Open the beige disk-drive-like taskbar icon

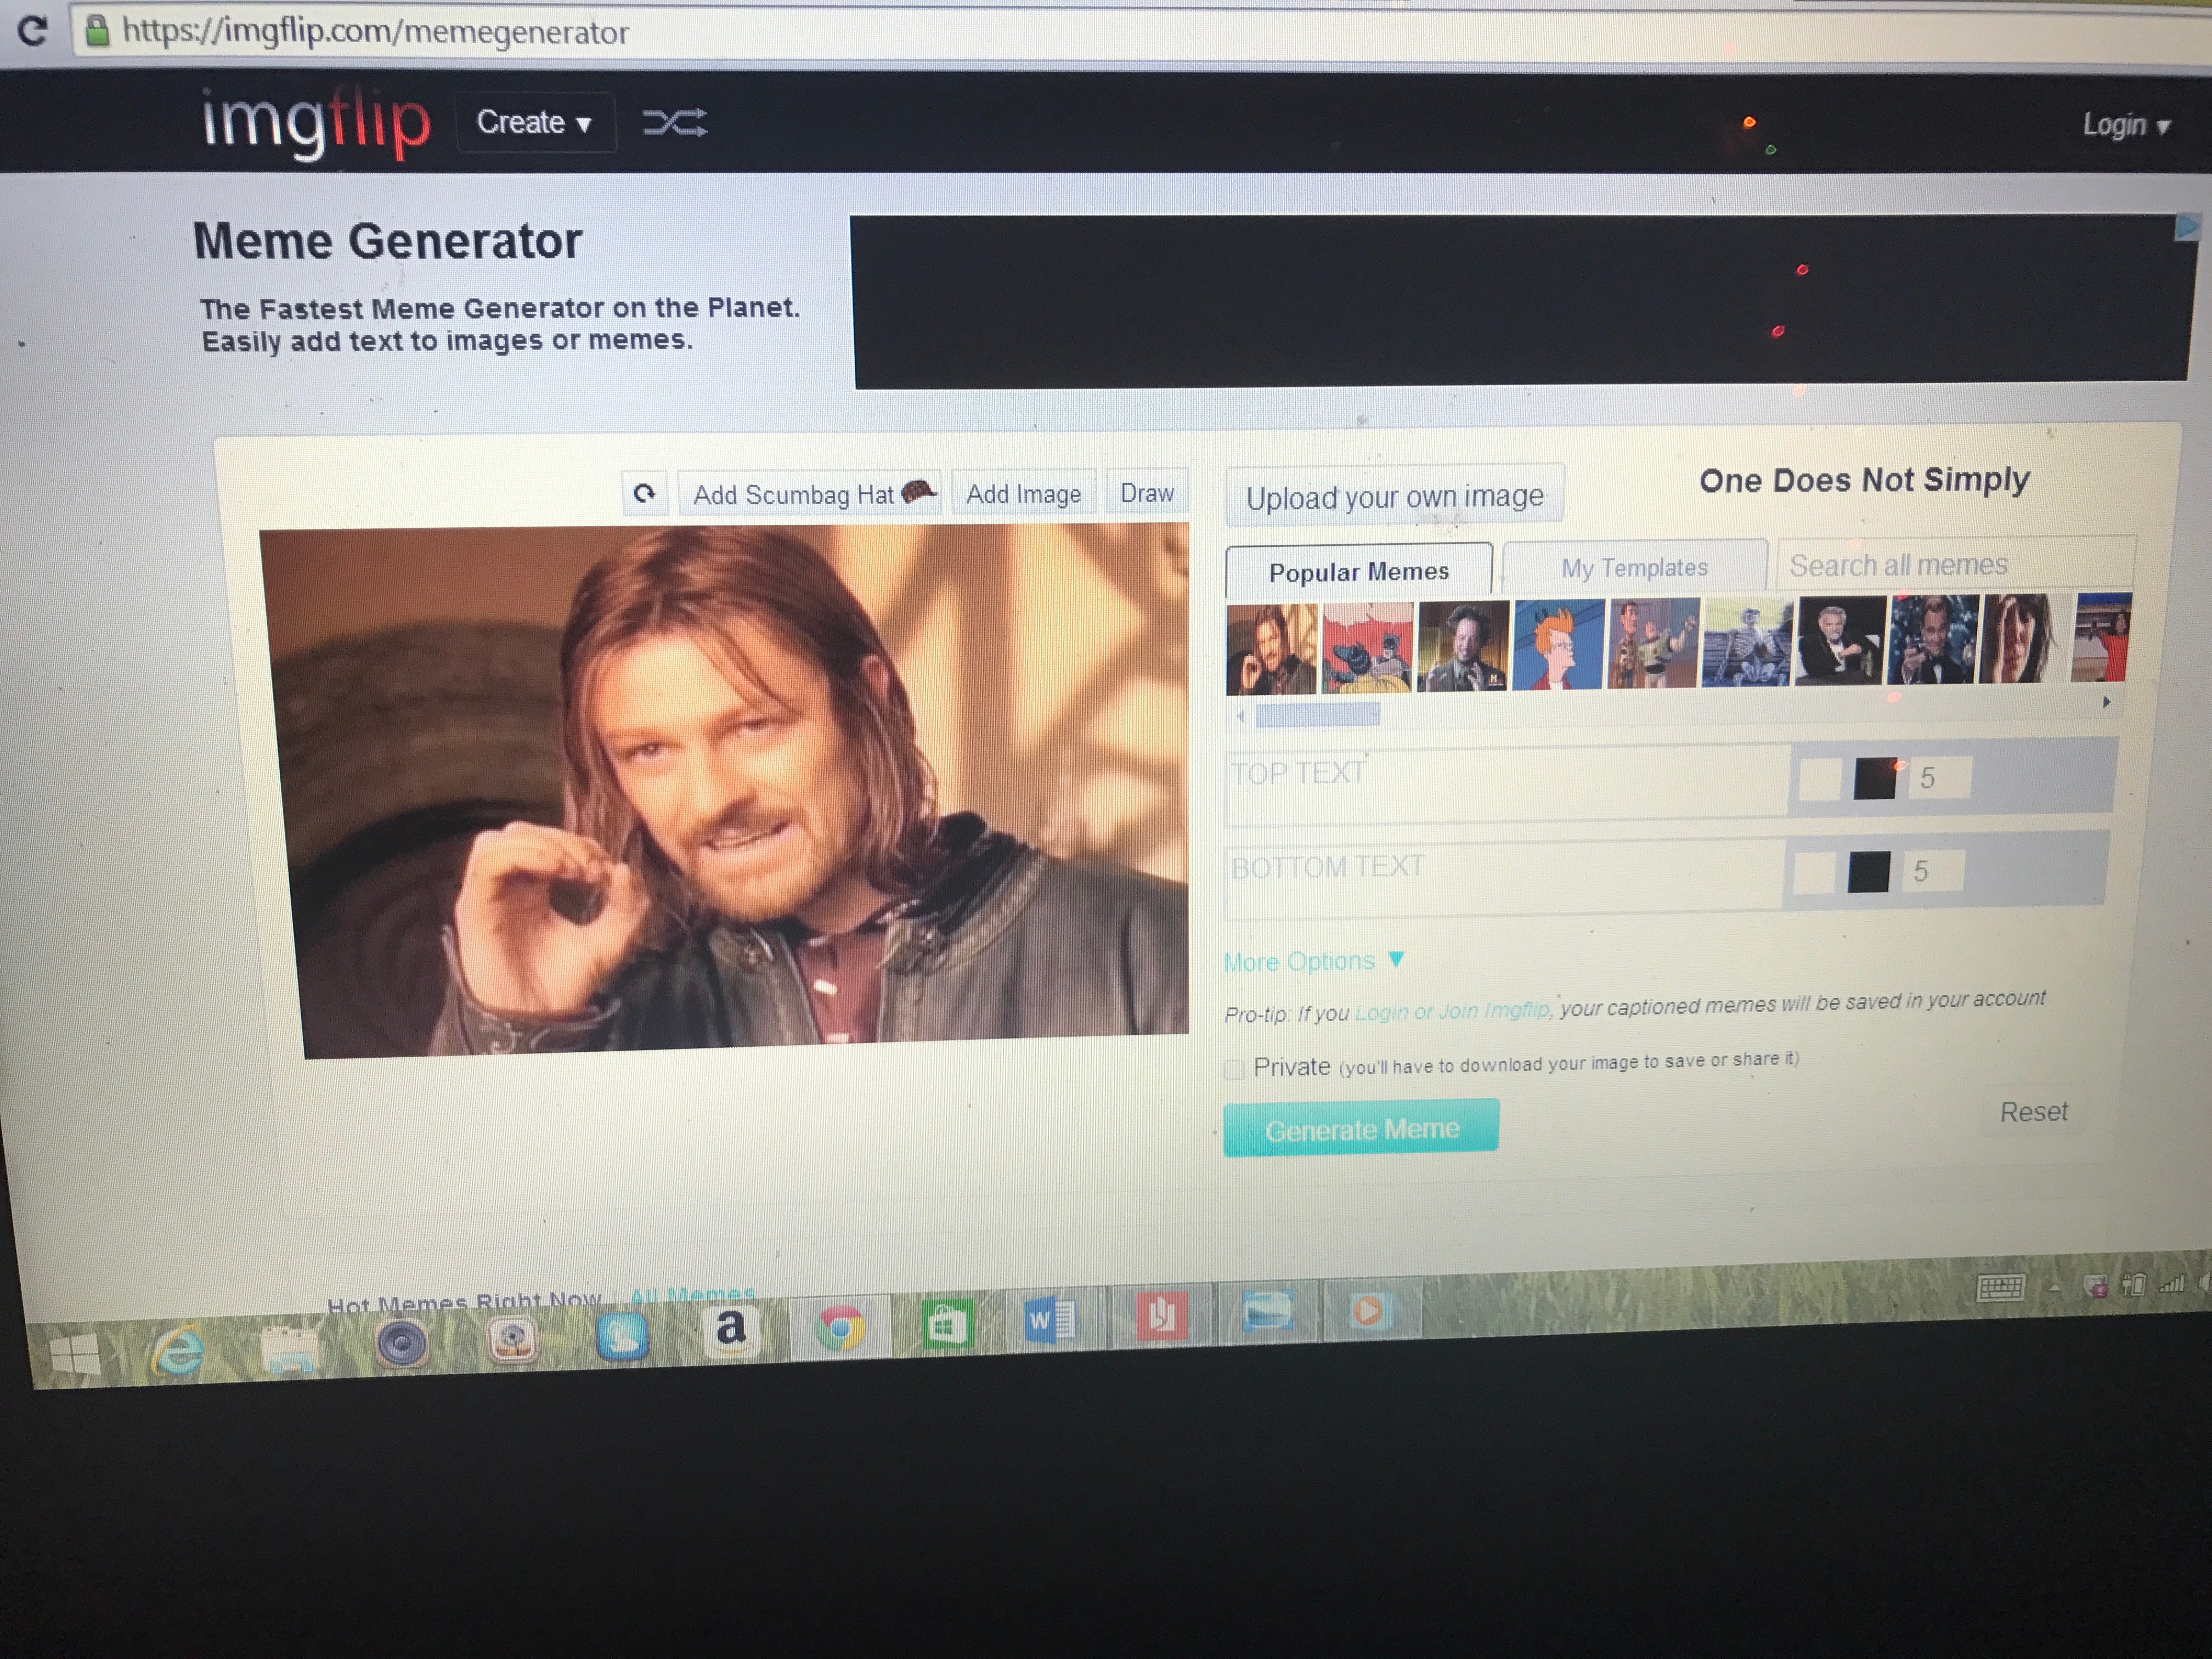(513, 1339)
